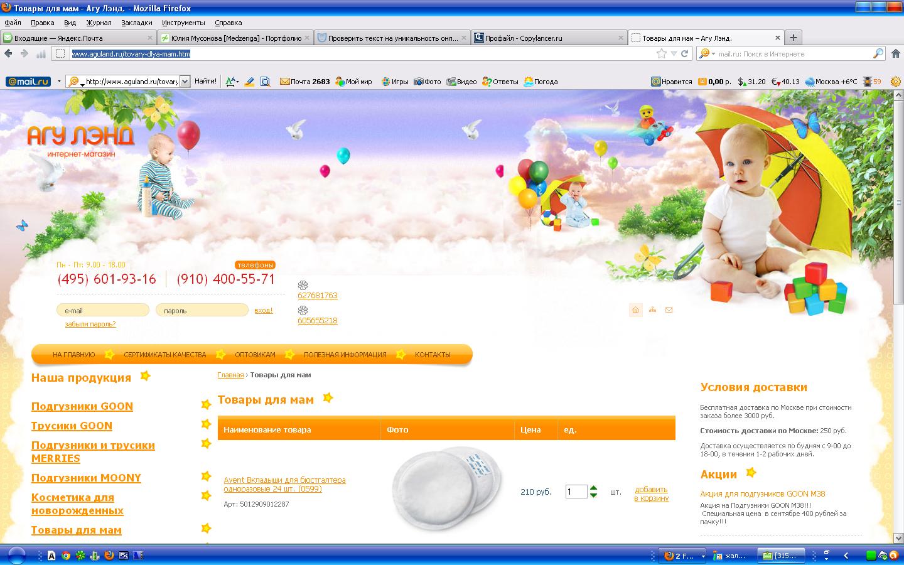Screen dimensions: 904x565
Task: Open the СЕРТИФИКАТЫ КАЧЕСТВА nav item
Action: (x=165, y=355)
